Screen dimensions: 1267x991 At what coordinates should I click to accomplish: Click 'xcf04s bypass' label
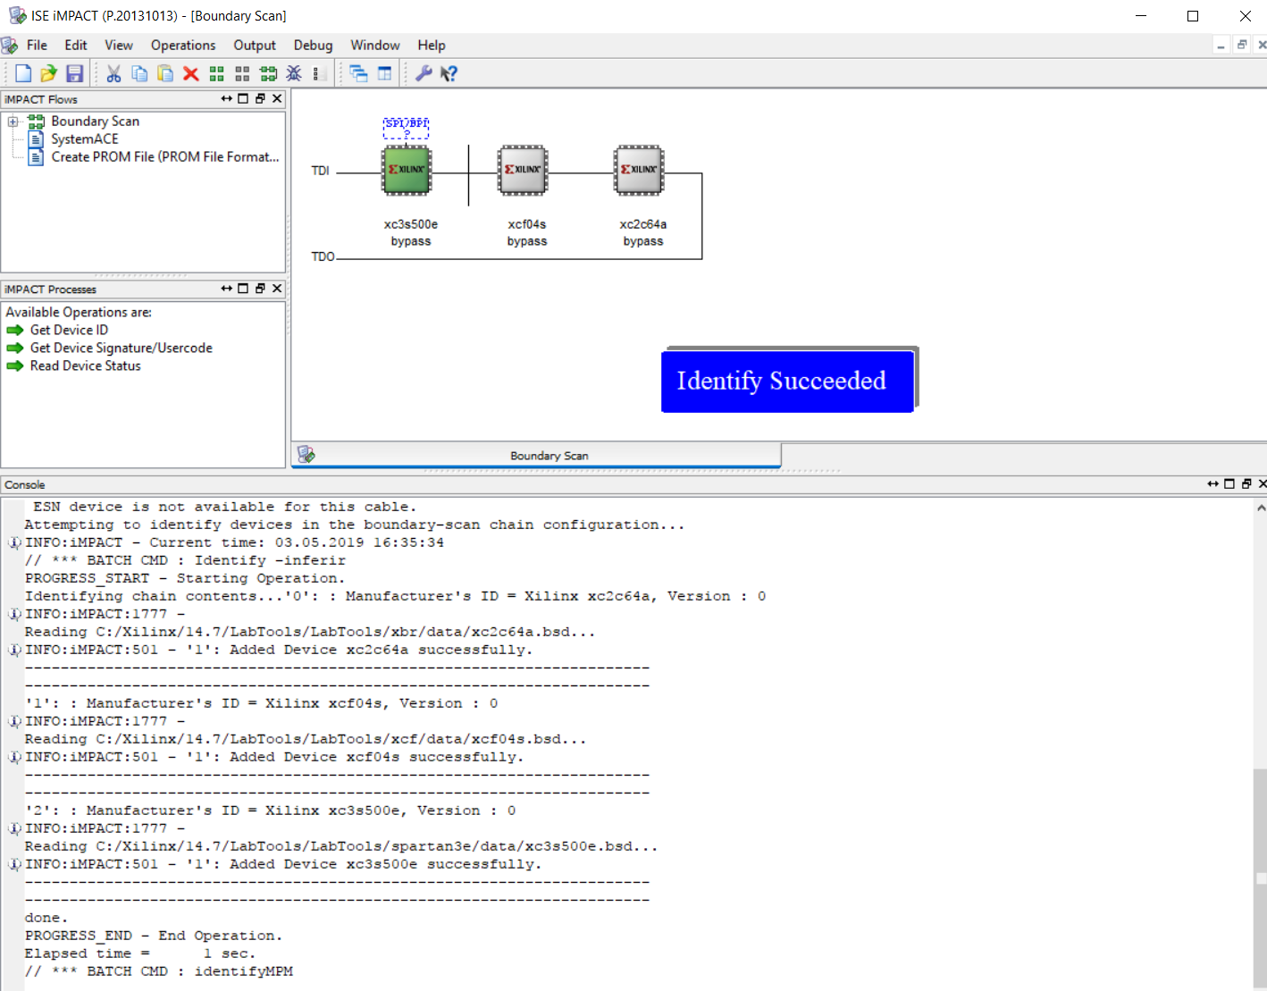point(527,233)
